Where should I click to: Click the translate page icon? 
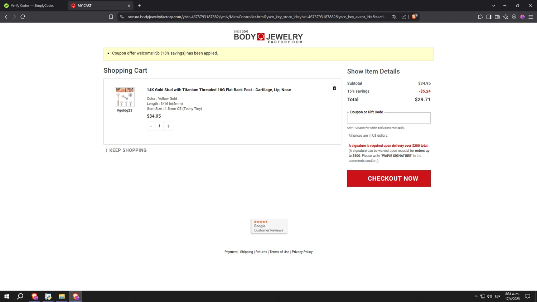click(394, 17)
